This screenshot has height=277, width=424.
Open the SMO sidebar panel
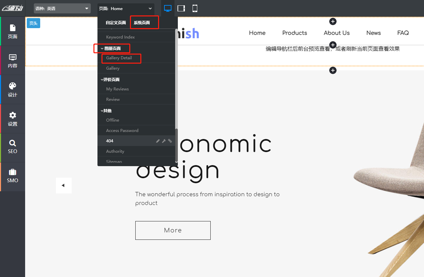pyautogui.click(x=12, y=177)
